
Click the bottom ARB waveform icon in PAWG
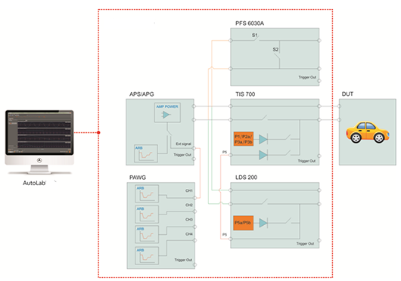(147, 255)
